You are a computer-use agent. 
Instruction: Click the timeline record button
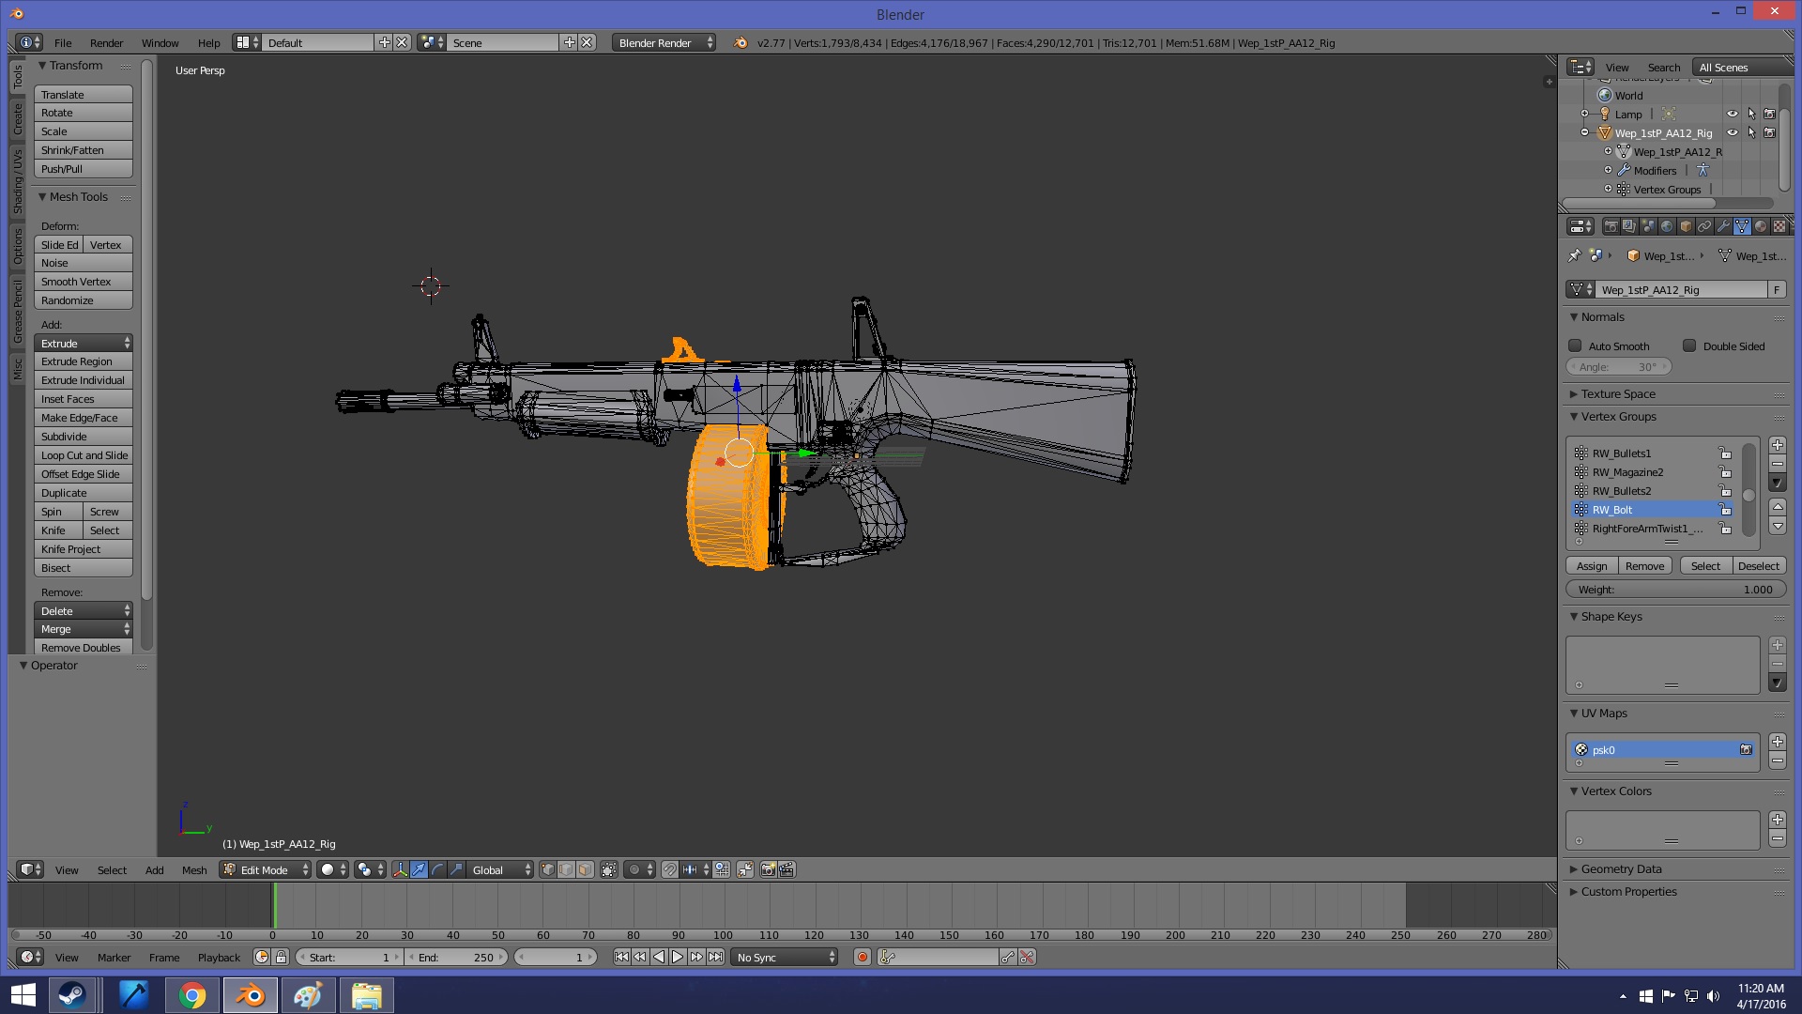(862, 957)
